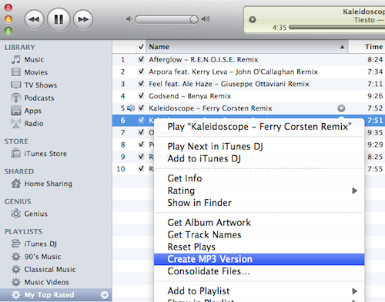
Task: Click now-playing speaker icon on track 5
Action: 131,108
